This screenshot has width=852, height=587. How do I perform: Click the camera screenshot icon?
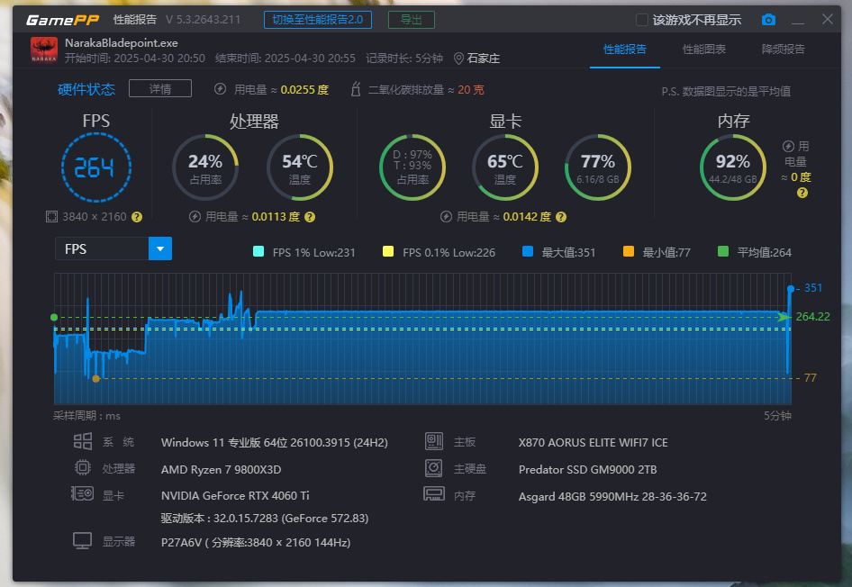pos(768,20)
